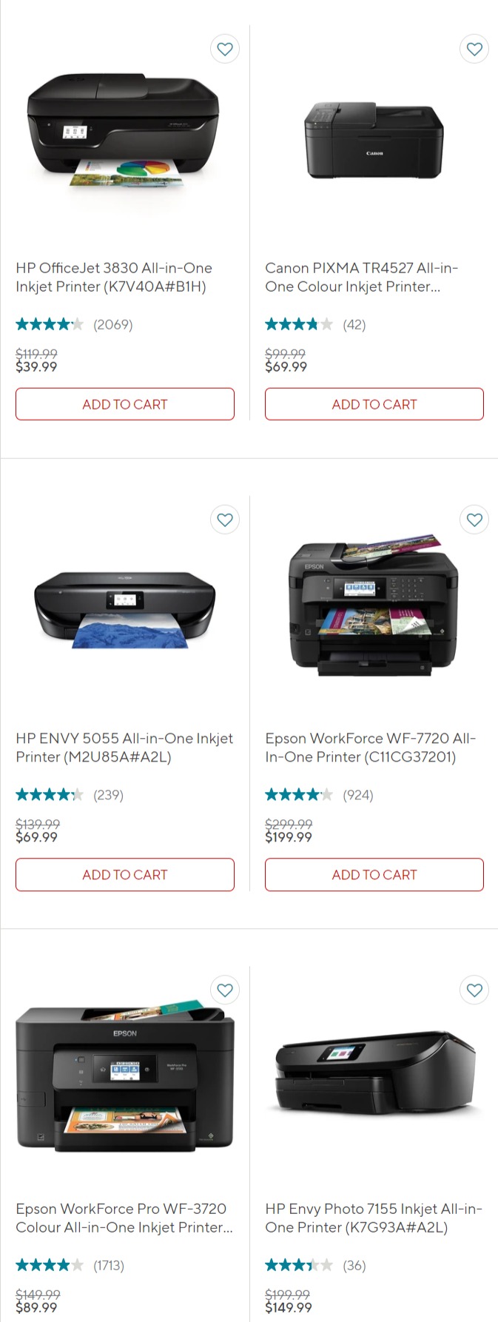Select the HP OfficeJet 3830 printer image

pos(124,130)
